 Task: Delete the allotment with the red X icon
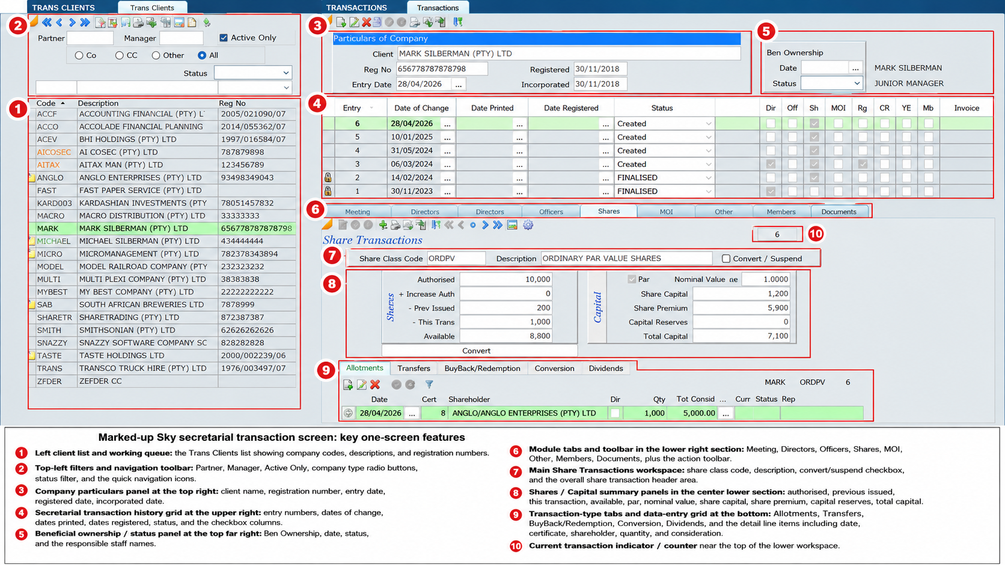tap(375, 384)
